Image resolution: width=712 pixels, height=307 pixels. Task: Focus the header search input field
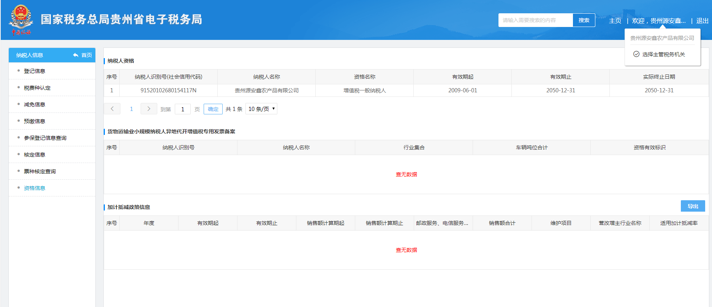(x=535, y=20)
